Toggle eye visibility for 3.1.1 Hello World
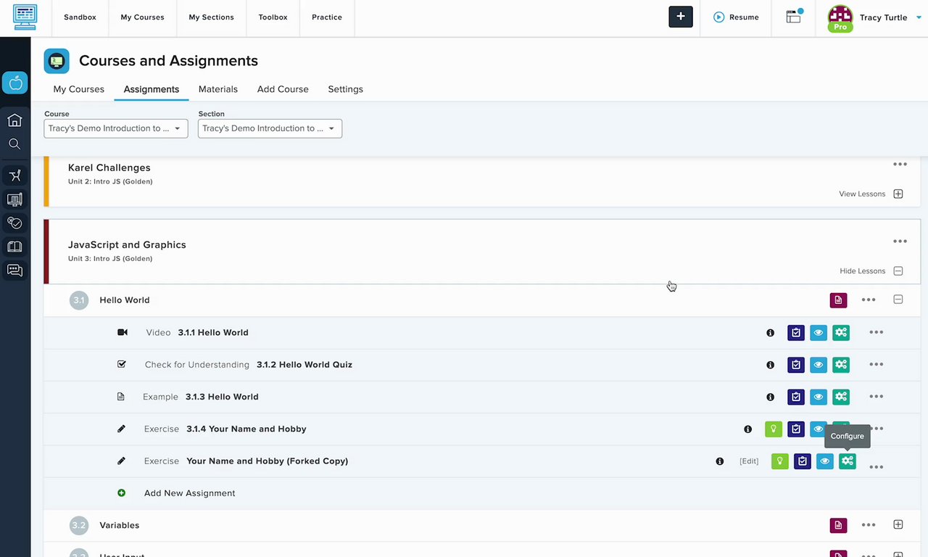The height and width of the screenshot is (557, 928). coord(819,333)
